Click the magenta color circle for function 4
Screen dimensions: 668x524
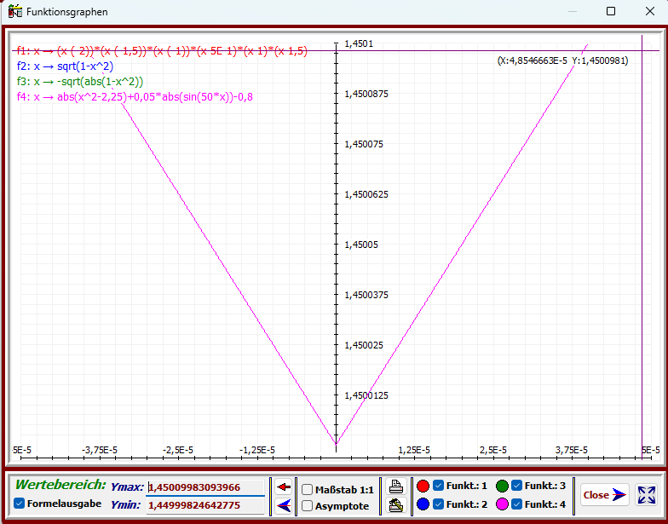coord(502,504)
